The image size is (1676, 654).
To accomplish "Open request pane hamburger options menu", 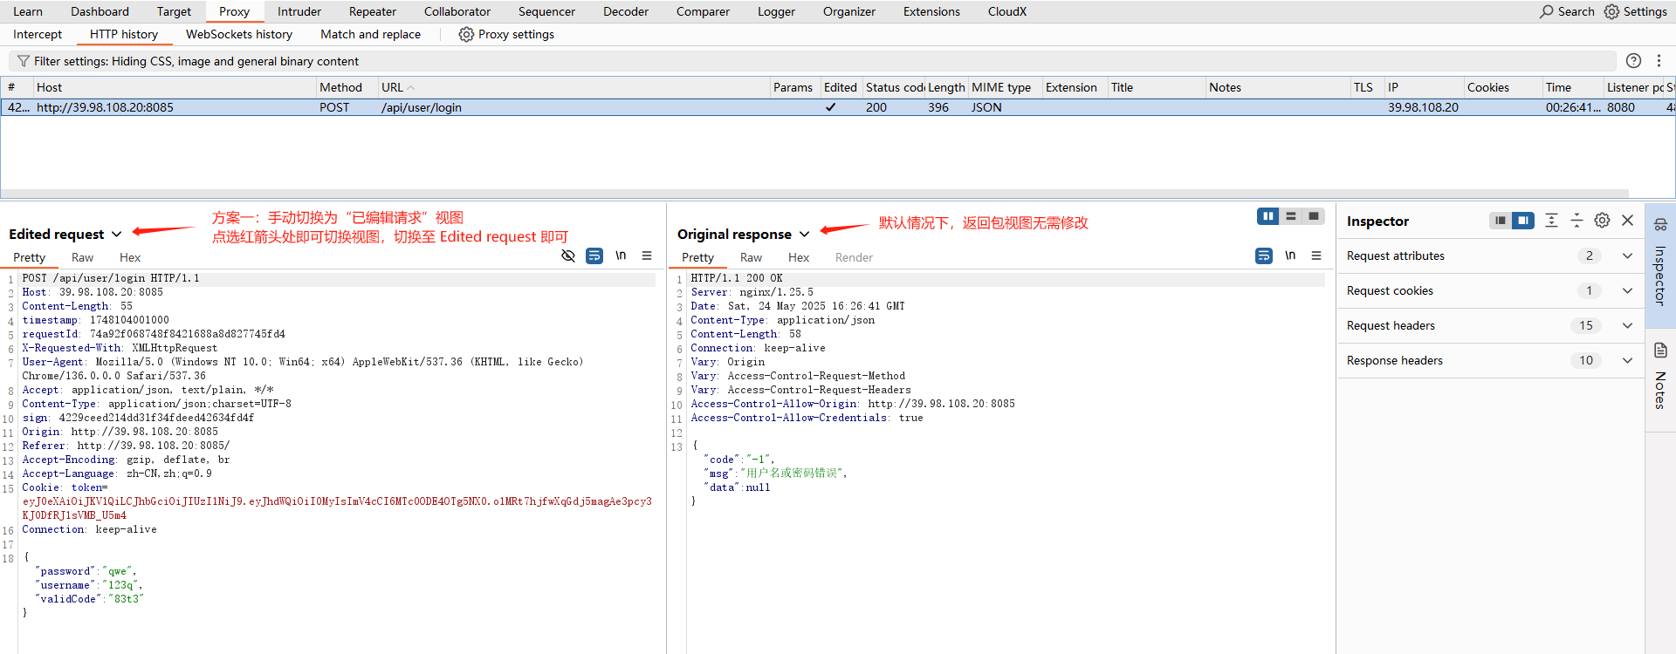I will [x=647, y=255].
